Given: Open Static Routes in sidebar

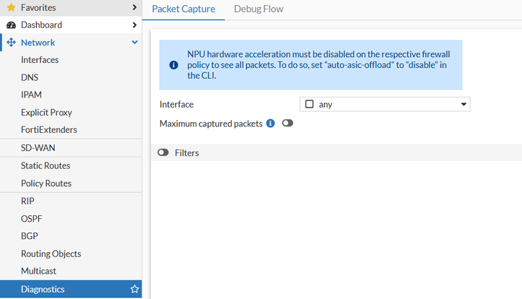Looking at the screenshot, I should 45,165.
